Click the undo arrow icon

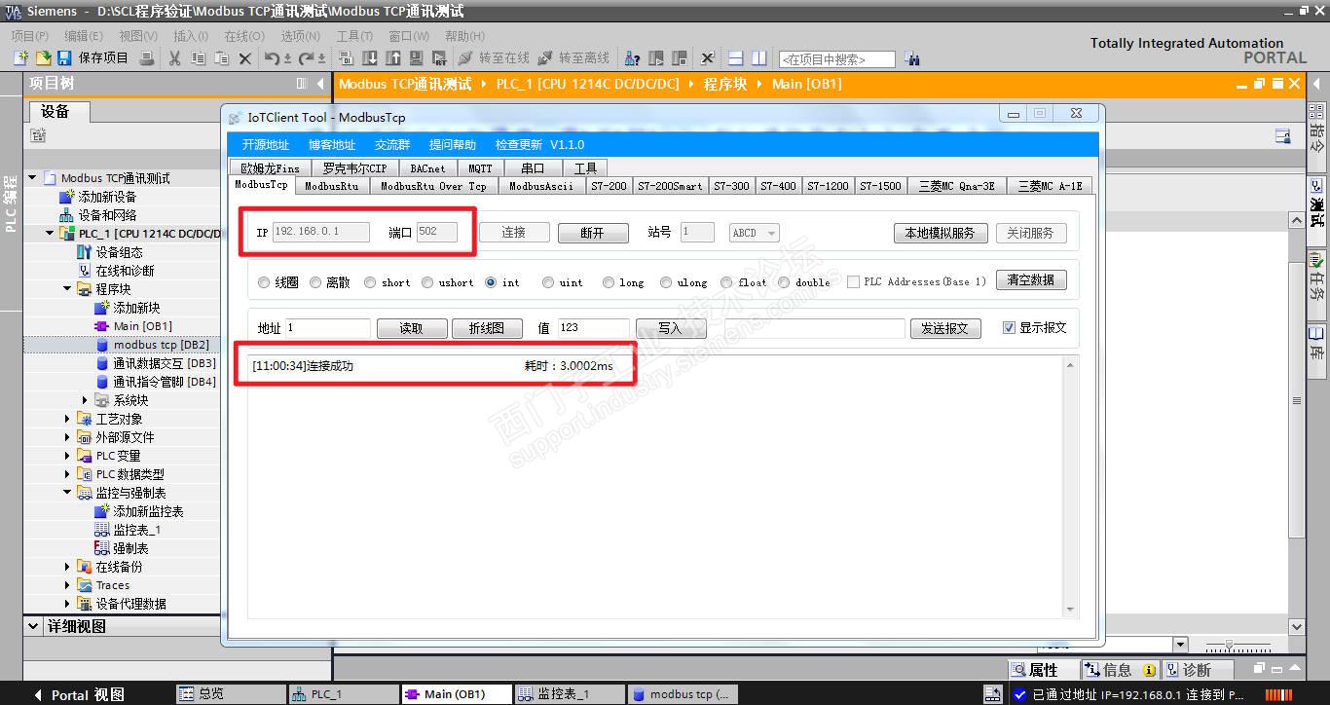(x=274, y=58)
